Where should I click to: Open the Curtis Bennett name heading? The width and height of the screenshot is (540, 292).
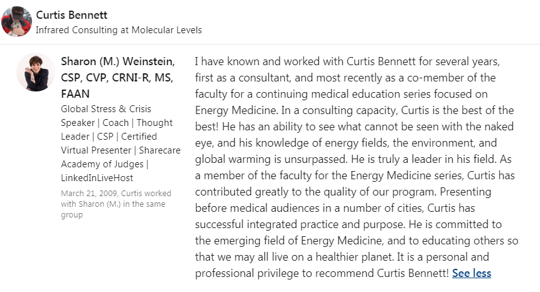click(72, 15)
